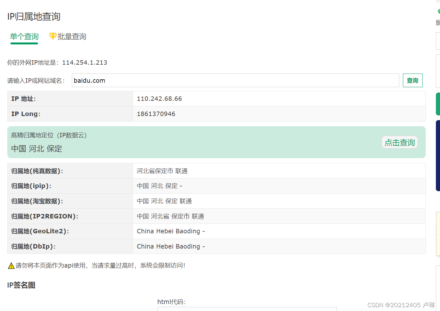Focus the html代码 text box
Image resolution: width=440 pixels, height=311 pixels.
coord(247,309)
